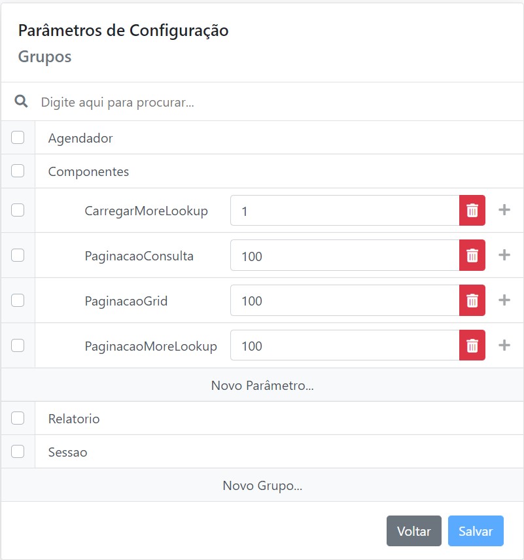This screenshot has width=524, height=560.
Task: Collapse the Componentes group
Action: (88, 171)
